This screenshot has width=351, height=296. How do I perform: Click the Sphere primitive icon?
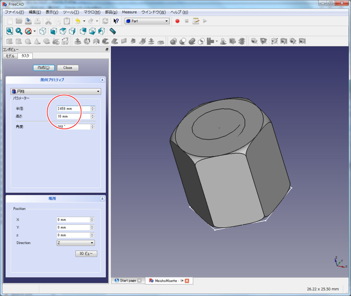pyautogui.click(x=28, y=41)
